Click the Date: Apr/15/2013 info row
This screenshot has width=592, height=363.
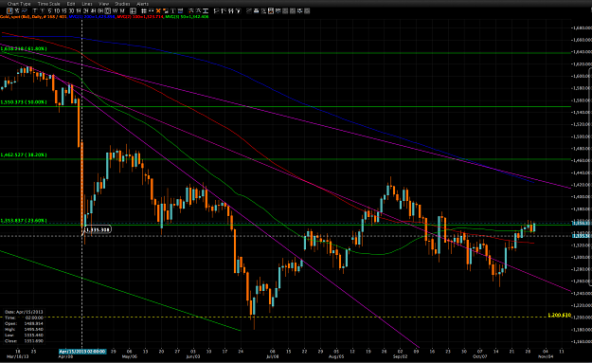point(25,312)
